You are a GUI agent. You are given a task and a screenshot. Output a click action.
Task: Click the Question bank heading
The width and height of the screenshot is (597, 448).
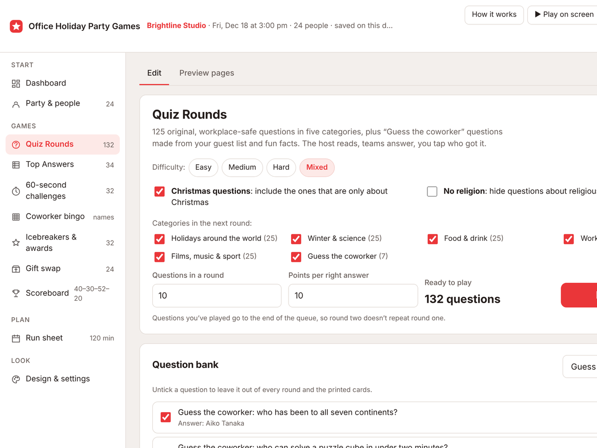point(185,365)
